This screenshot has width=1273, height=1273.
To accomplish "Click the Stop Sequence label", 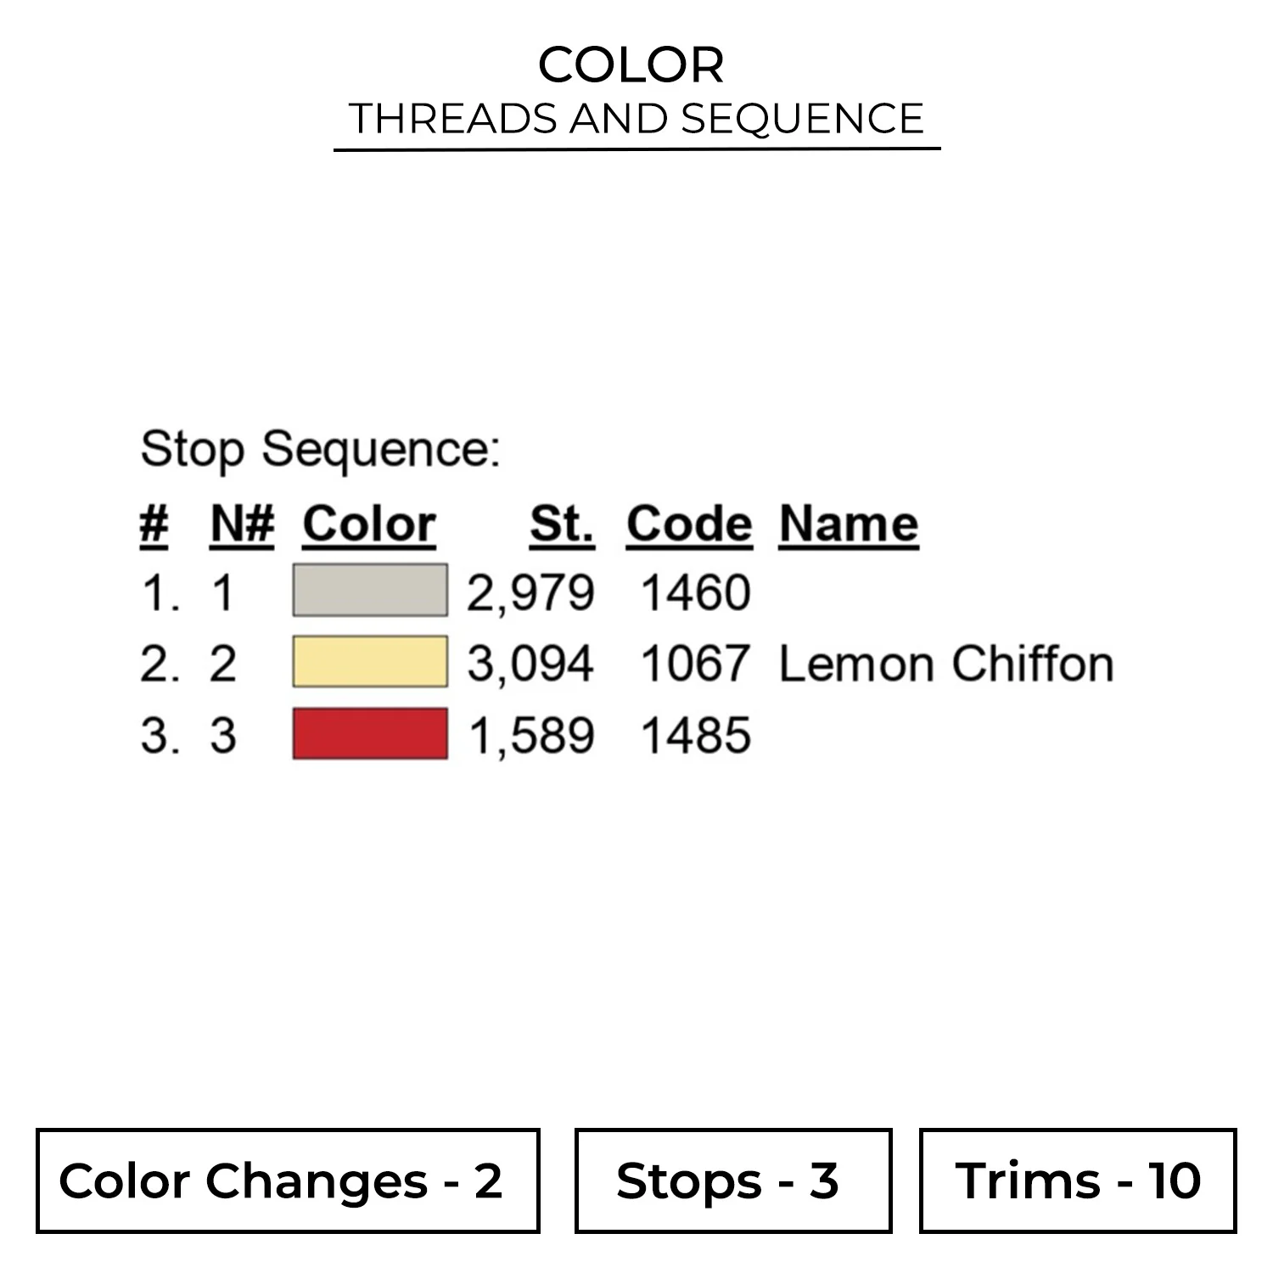I will click(321, 448).
